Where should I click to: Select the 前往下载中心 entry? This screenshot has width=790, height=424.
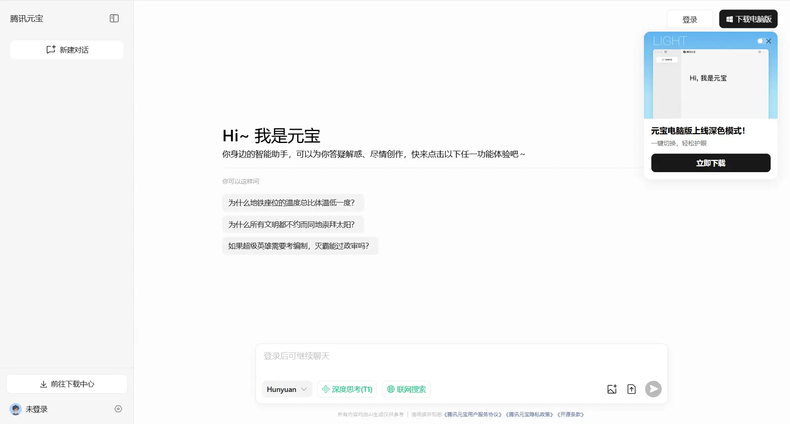pyautogui.click(x=67, y=384)
